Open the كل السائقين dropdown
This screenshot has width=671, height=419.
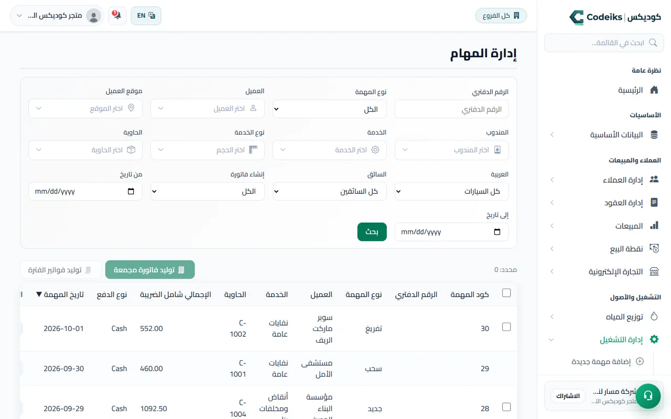pyautogui.click(x=329, y=191)
